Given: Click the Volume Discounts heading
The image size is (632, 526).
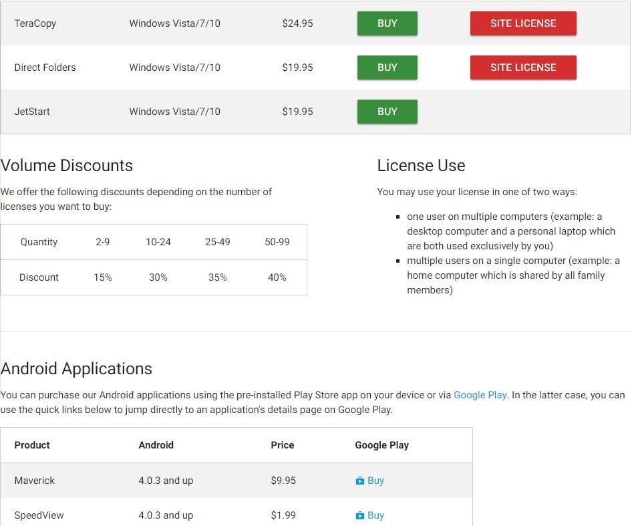Looking at the screenshot, I should [67, 165].
